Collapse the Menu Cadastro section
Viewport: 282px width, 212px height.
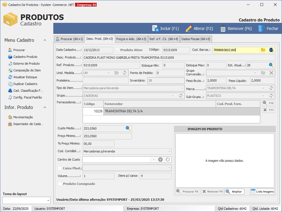point(45,40)
